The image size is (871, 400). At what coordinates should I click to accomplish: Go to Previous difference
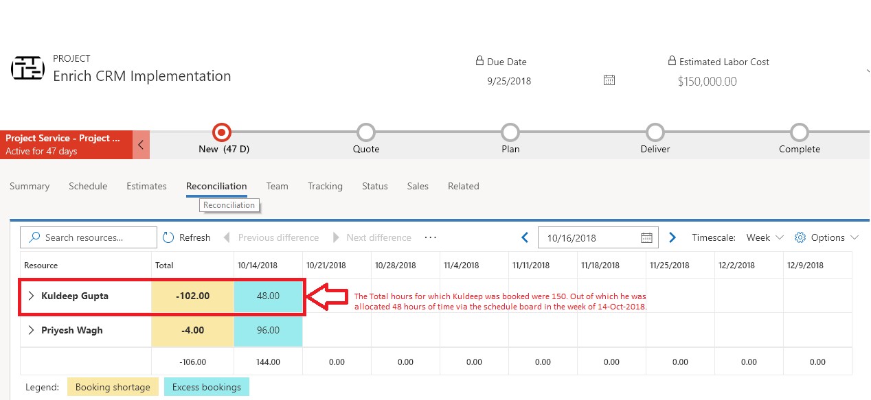tap(271, 237)
